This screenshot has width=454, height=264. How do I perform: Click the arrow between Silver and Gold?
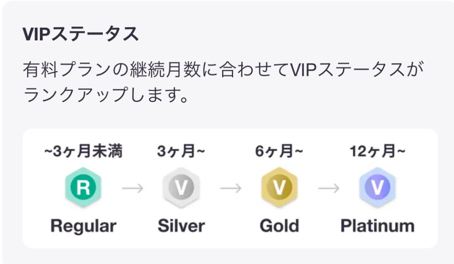(231, 188)
